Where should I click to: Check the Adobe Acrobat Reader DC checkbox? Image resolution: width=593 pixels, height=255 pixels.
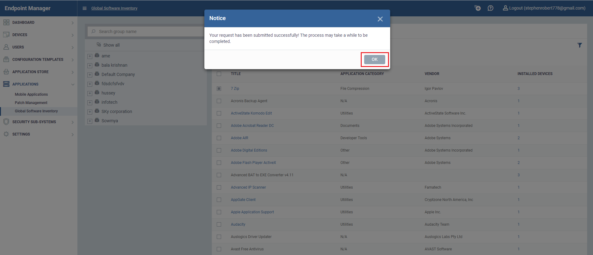coord(219,126)
